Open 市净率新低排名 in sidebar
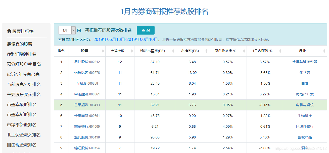The width and height of the screenshot is (329, 153). coord(22,125)
